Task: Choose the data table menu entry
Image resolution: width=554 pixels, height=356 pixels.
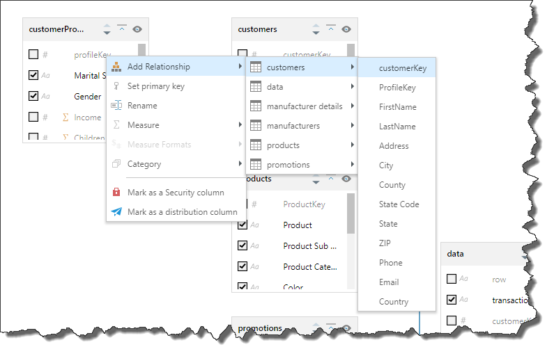Action: click(x=275, y=87)
